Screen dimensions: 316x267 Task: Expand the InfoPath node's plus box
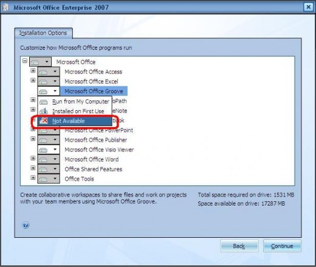tap(33, 100)
